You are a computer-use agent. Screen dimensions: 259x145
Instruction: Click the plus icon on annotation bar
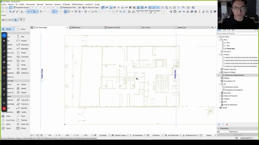(x=4, y=41)
